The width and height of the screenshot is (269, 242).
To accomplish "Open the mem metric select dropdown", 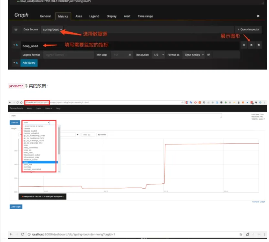I will click(36, 123).
